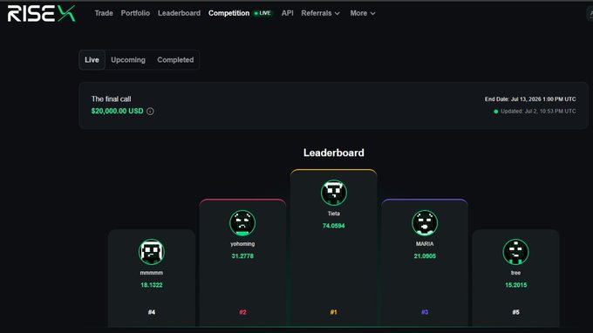Click the #3 rank label
593x333 pixels.
(x=425, y=312)
